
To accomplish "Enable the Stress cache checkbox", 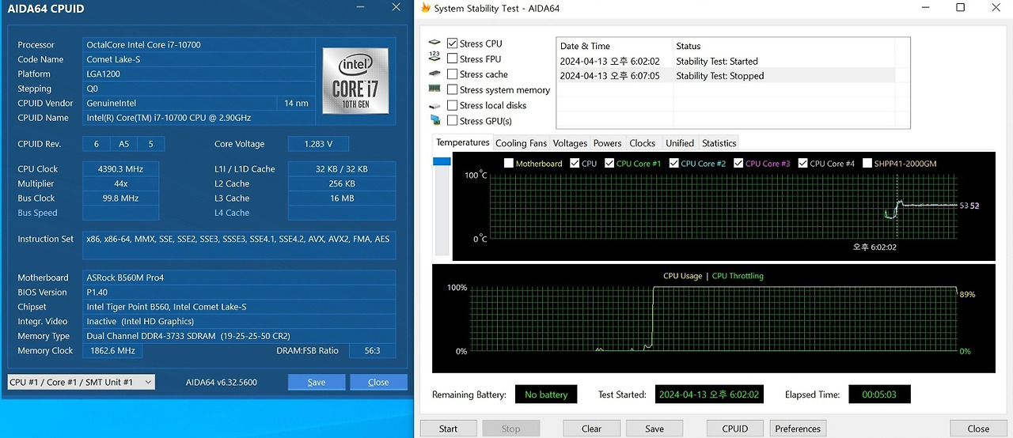I will coord(452,74).
